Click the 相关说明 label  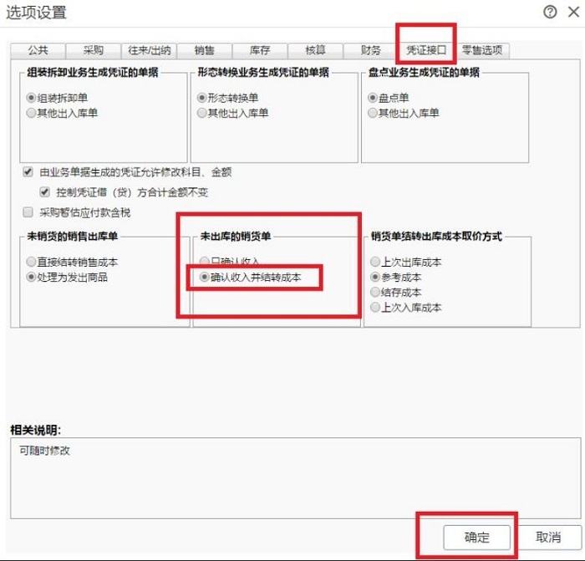35,430
